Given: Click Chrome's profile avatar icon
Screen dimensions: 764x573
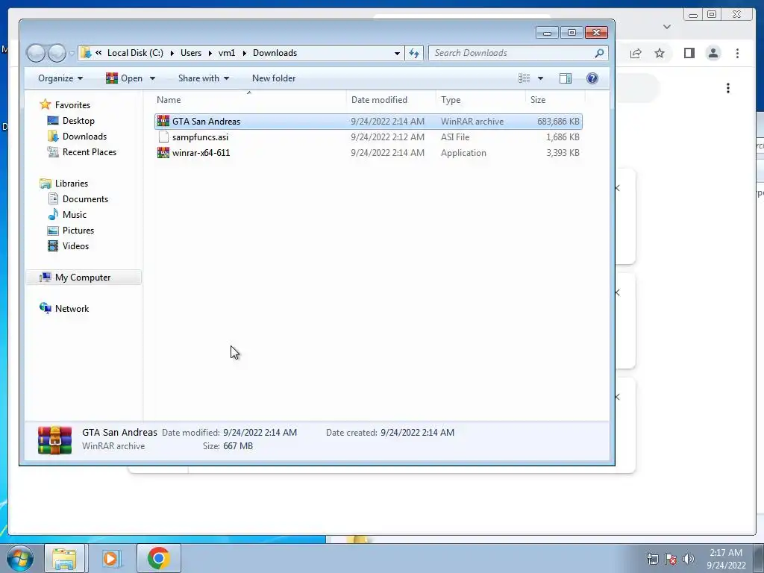Looking at the screenshot, I should [713, 53].
